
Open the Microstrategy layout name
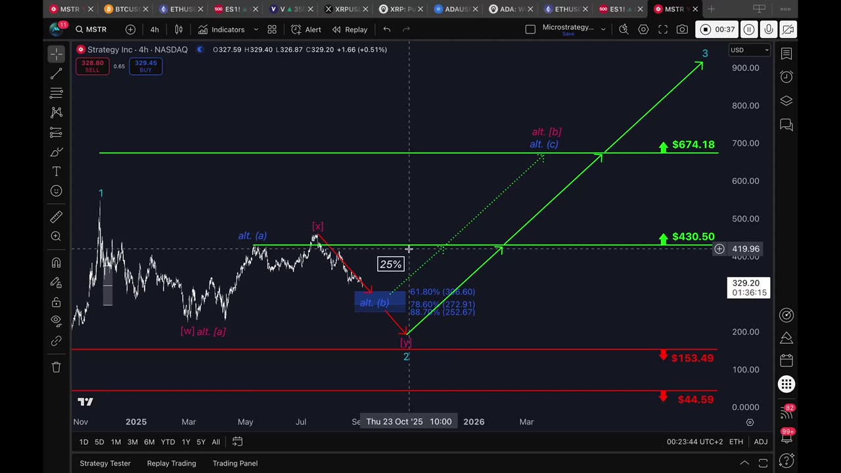coord(568,29)
